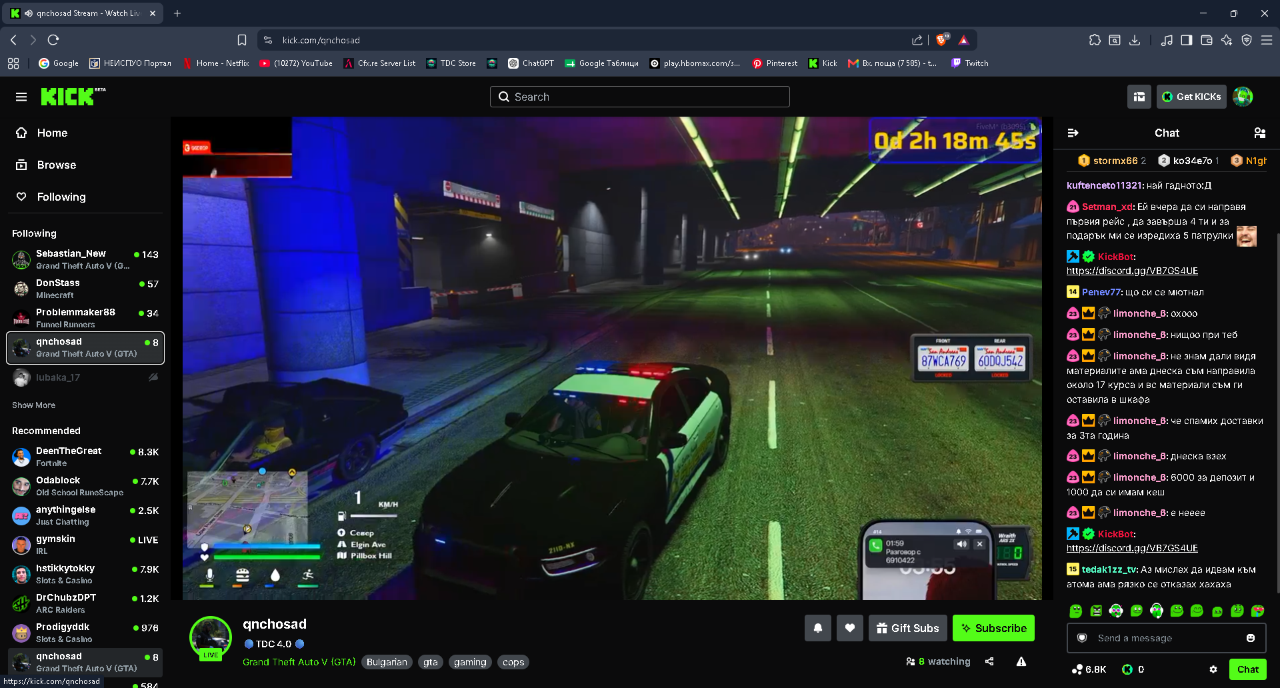Report the stream with warning icon

(x=1021, y=661)
